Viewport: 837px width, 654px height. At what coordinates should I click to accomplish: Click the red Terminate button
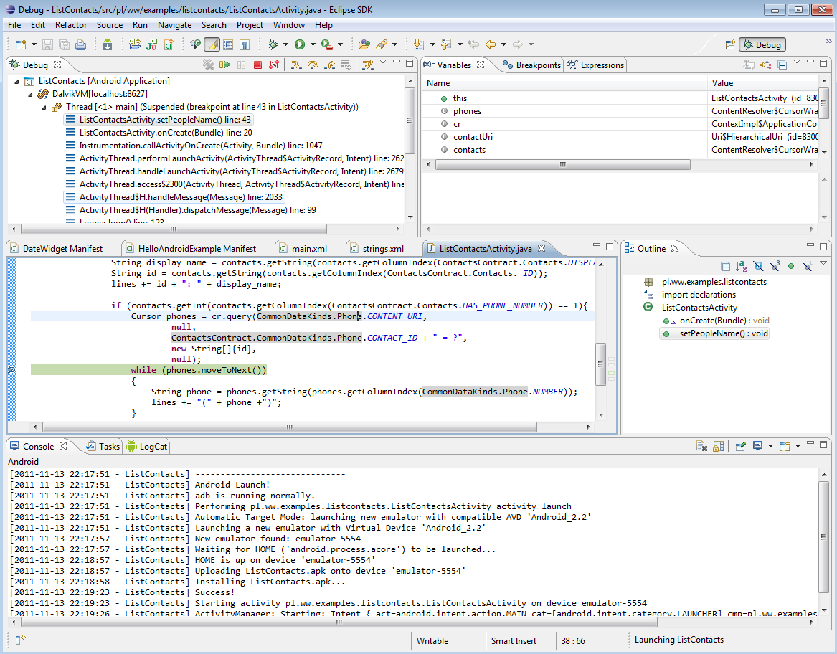coord(257,65)
